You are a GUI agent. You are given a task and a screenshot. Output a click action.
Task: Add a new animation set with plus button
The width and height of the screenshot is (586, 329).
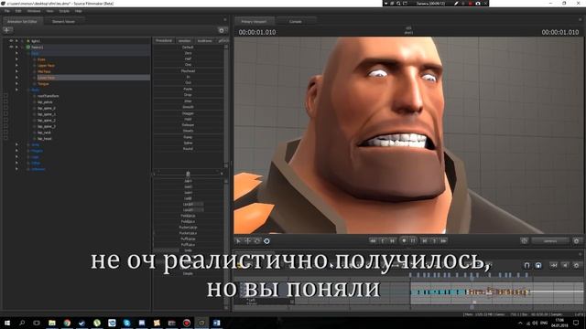click(x=7, y=30)
